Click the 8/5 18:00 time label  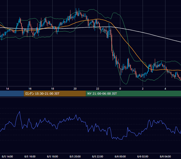pos(52,156)
